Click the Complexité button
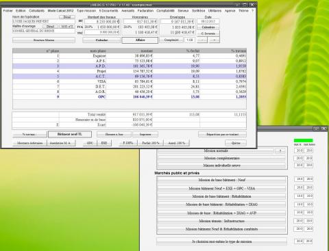The image size is (329, 251). (171, 40)
